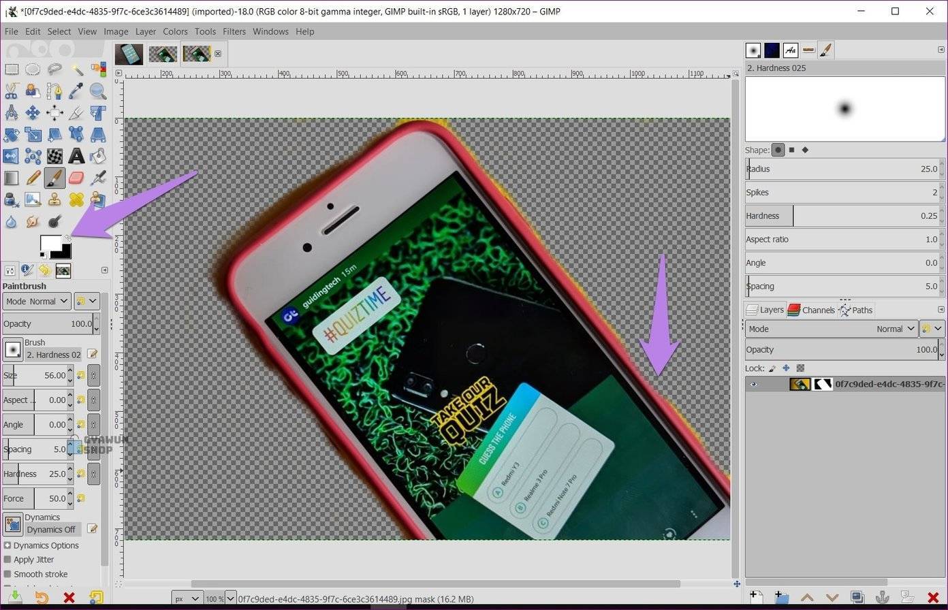Delete layer with the red X icon
This screenshot has width=948, height=610.
pos(933,597)
